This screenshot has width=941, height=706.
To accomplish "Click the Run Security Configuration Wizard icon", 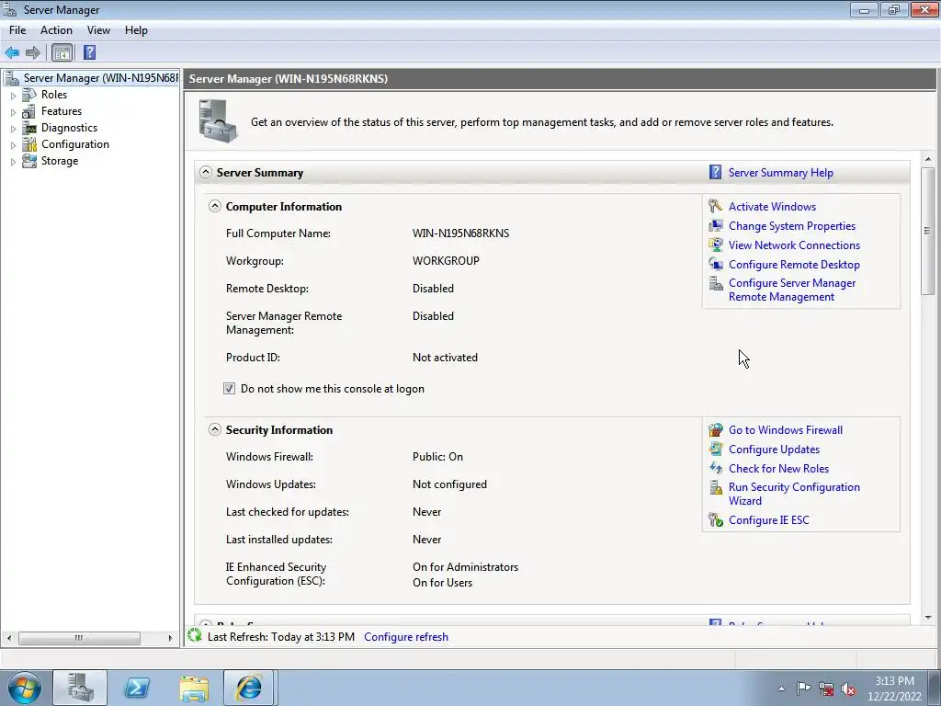I will tap(715, 487).
